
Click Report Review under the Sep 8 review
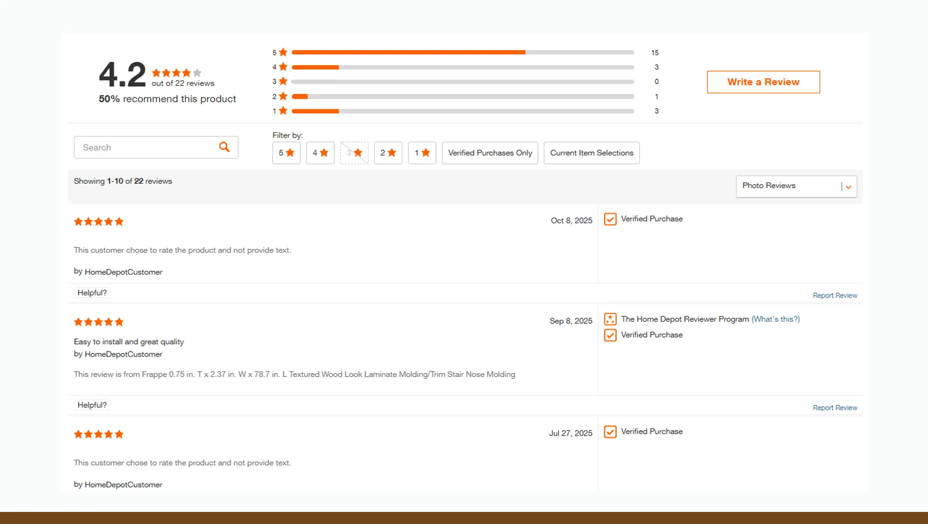click(x=835, y=407)
